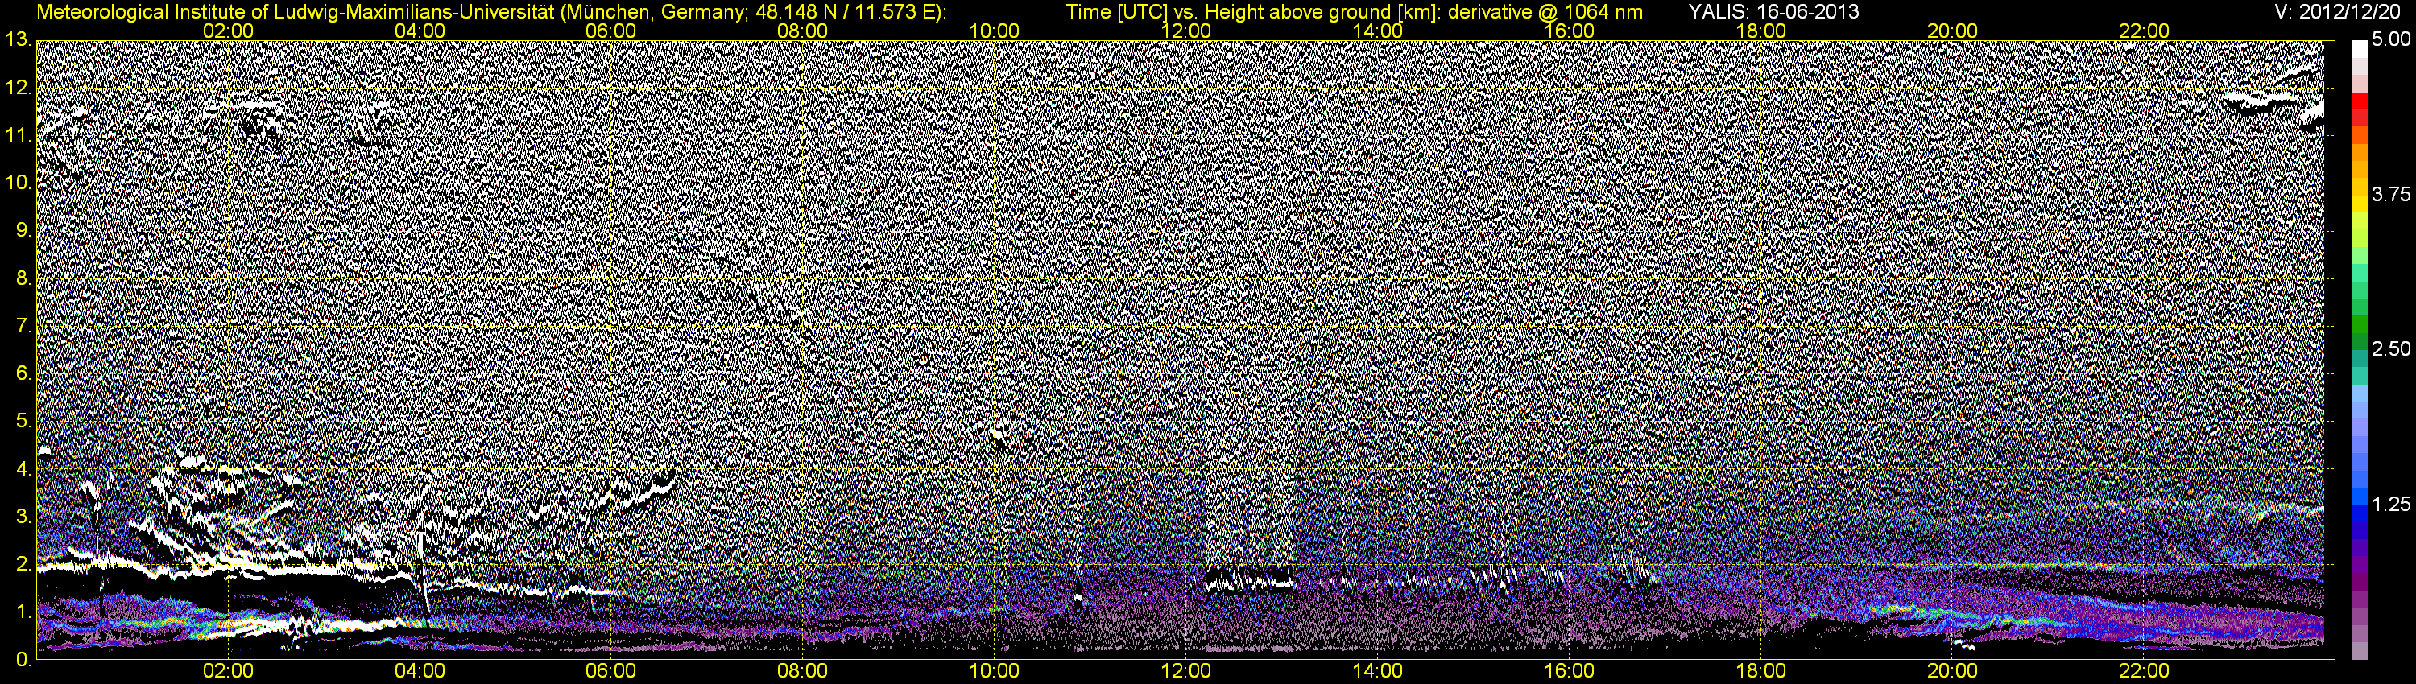Screen dimensions: 2416x684
Task: Click the 22:00 tick label on bottom axis
Action: click(x=2144, y=671)
